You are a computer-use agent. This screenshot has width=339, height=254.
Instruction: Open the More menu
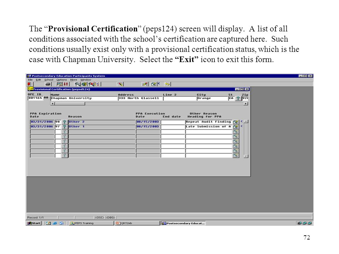click(x=73, y=80)
